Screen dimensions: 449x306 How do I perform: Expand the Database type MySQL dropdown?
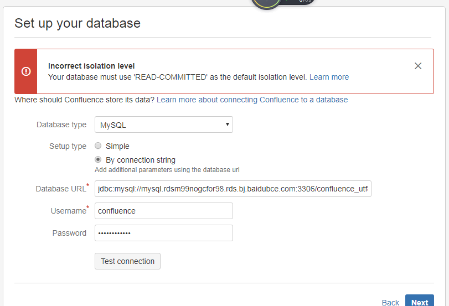(x=164, y=125)
